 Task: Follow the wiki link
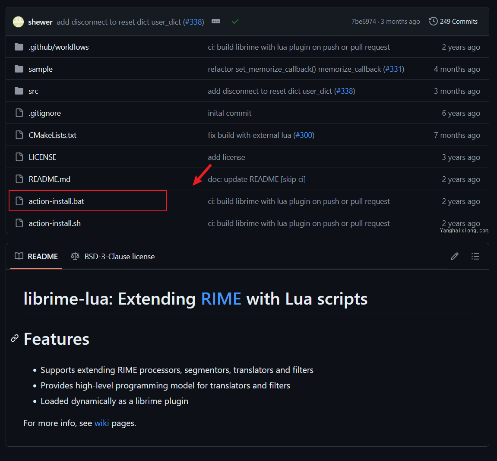point(102,423)
